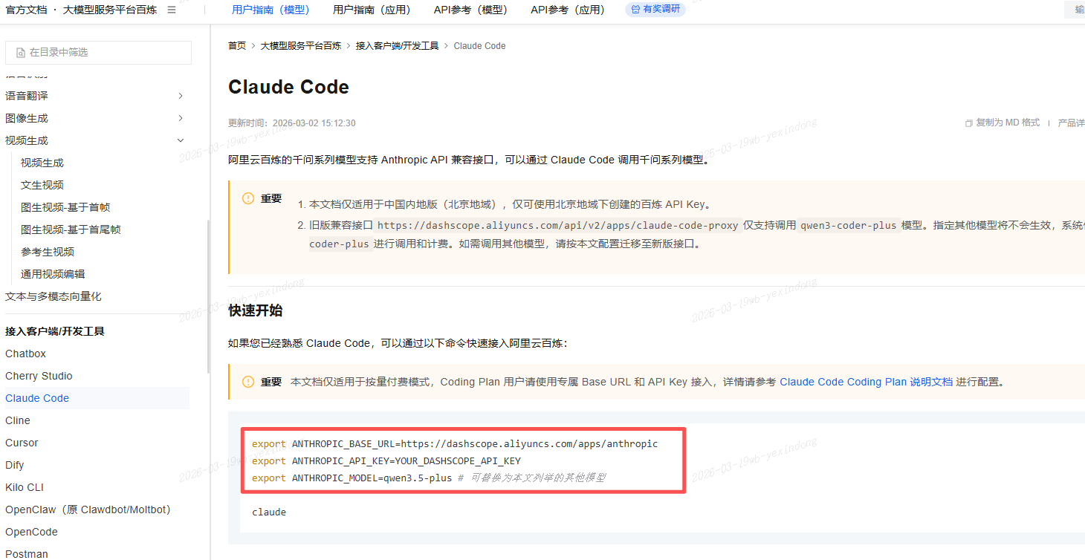The width and height of the screenshot is (1085, 560).
Task: Open the 官方文档 link in the header
Action: click(26, 10)
